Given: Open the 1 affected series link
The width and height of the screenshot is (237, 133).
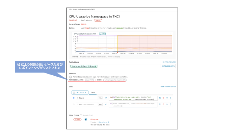Looking at the screenshot, I should pyautogui.click(x=103, y=122).
